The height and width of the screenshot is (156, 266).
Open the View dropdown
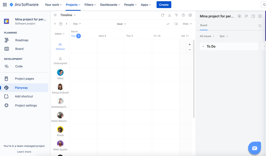[187, 24]
